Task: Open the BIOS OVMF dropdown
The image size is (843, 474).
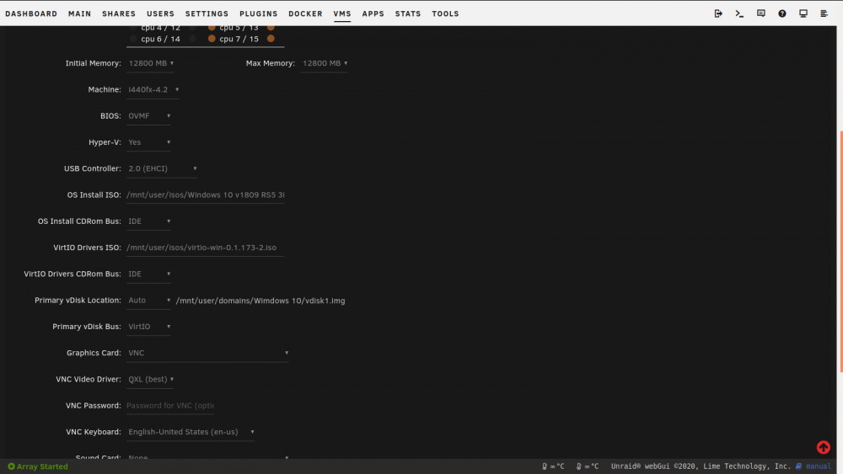Action: point(149,116)
